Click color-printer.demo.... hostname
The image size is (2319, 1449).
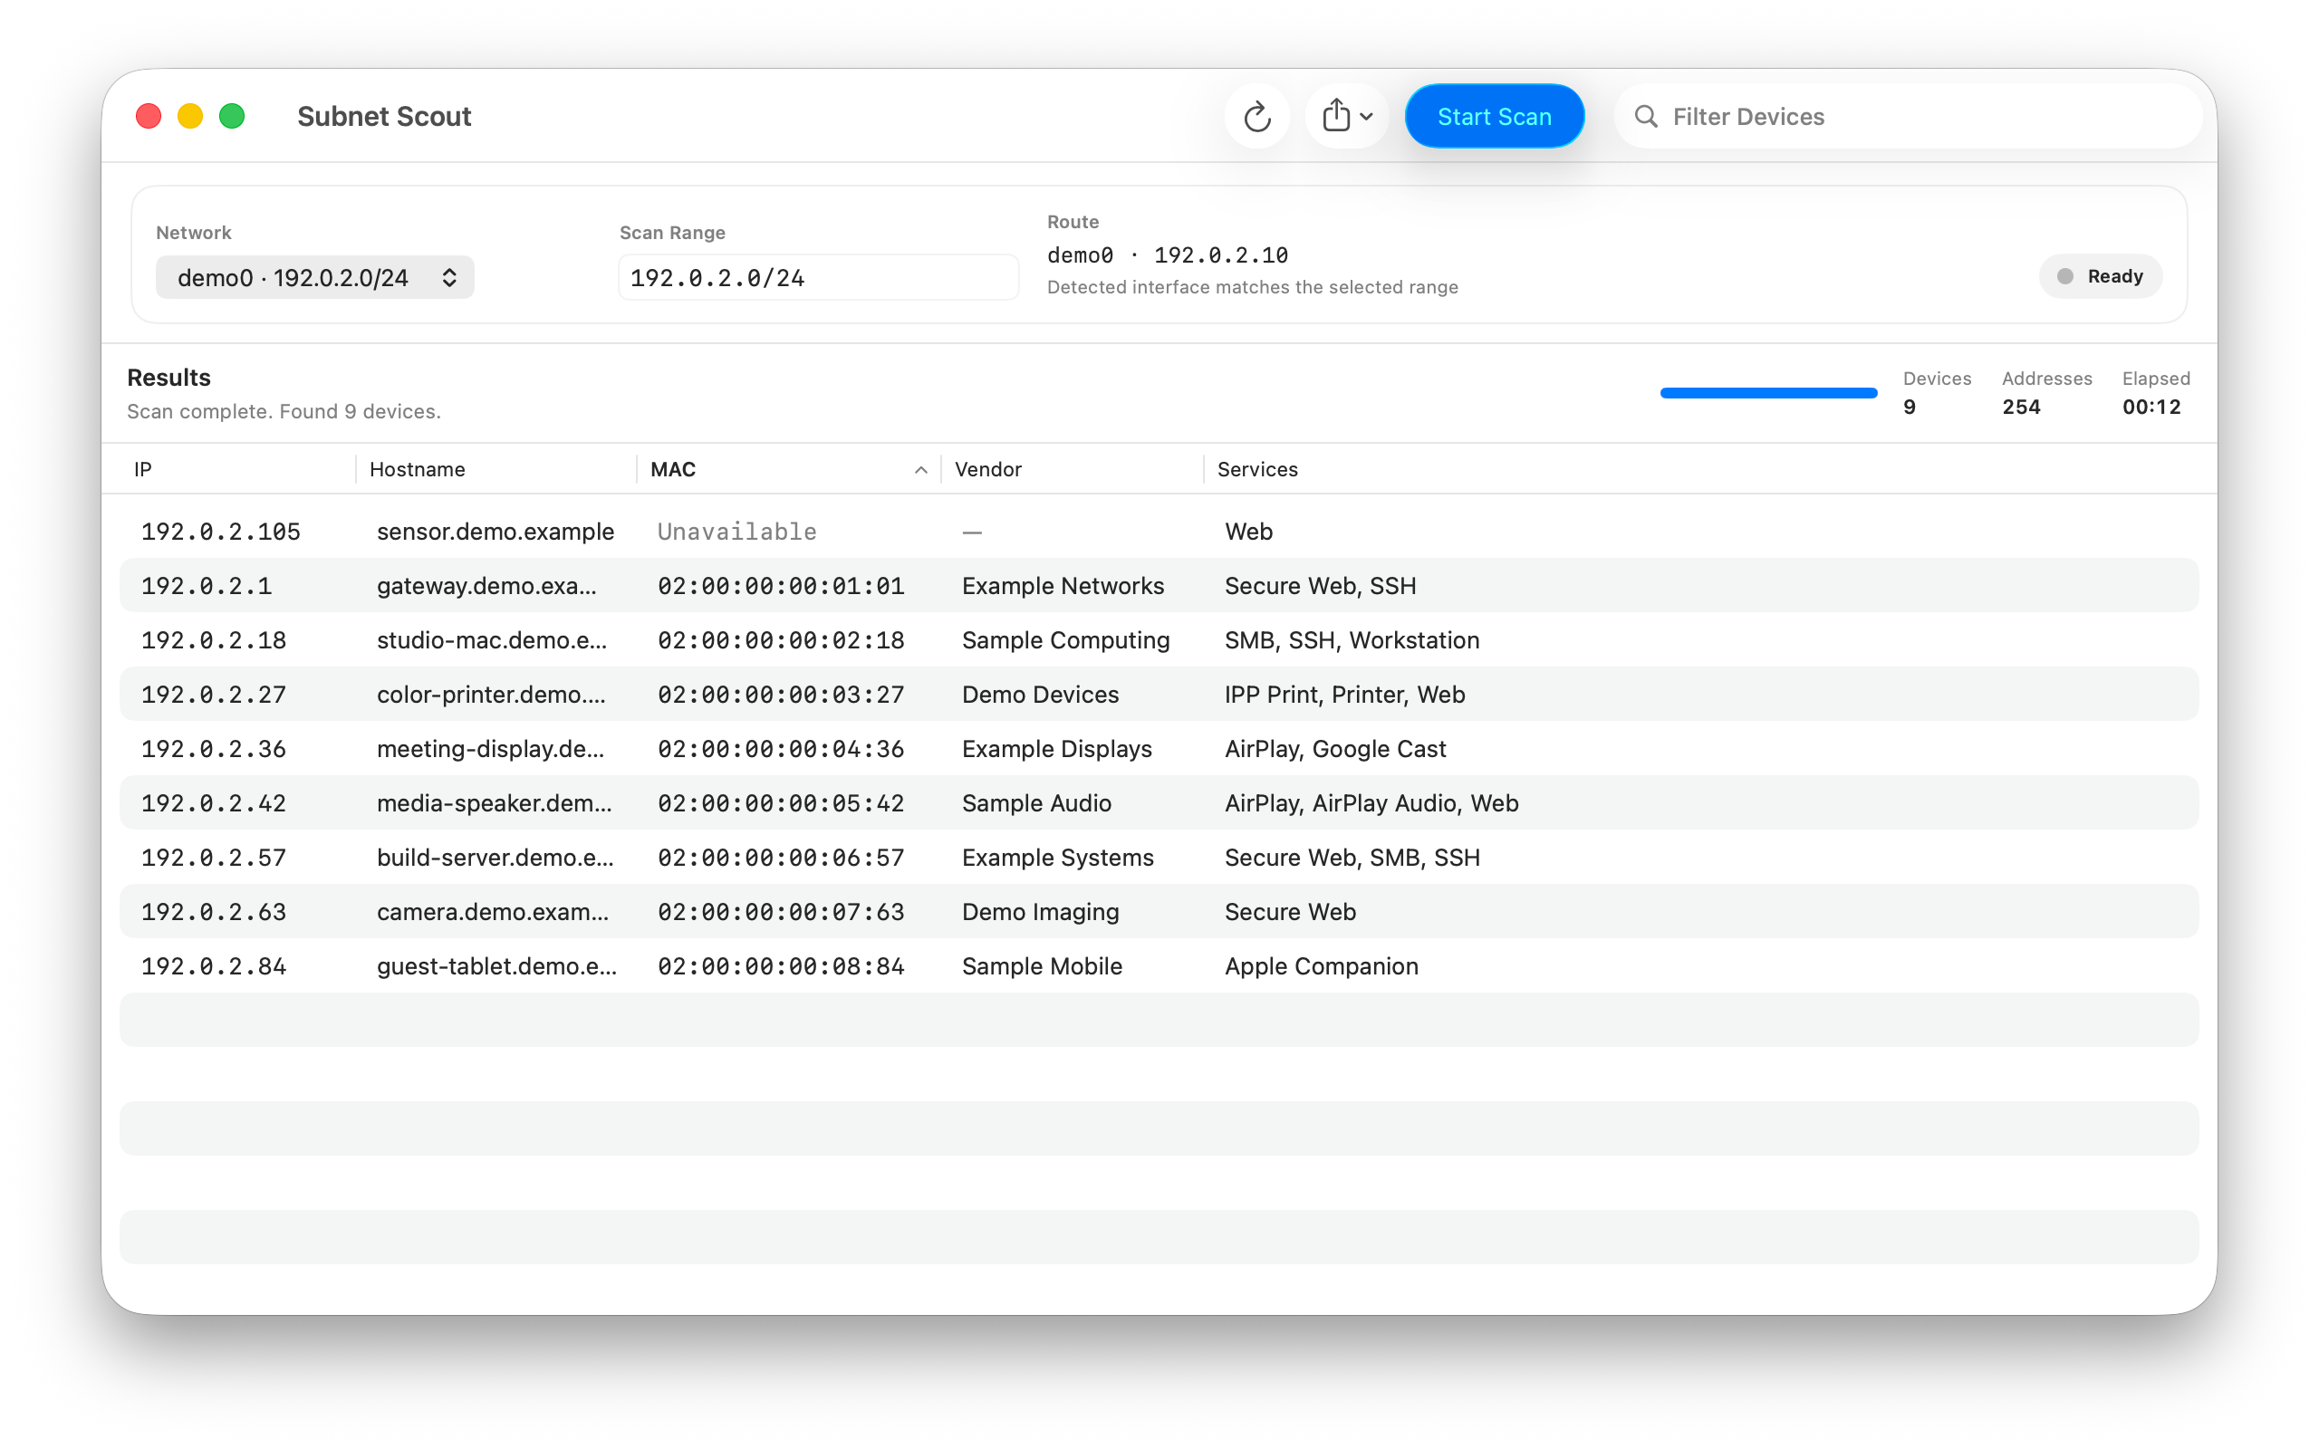click(x=492, y=695)
